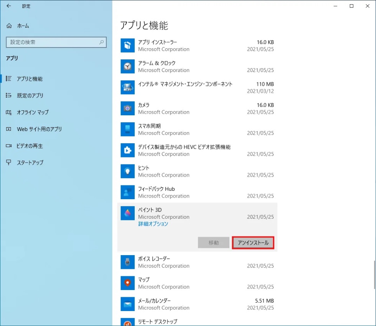Click the アラーム & クロック app icon
The height and width of the screenshot is (326, 376).
pos(127,66)
